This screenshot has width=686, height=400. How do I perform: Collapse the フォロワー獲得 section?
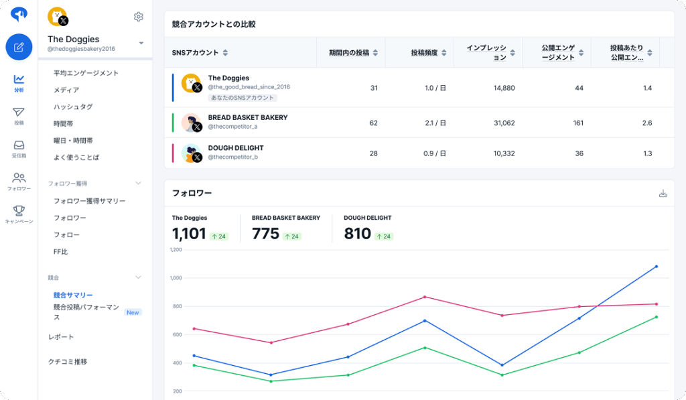click(139, 183)
